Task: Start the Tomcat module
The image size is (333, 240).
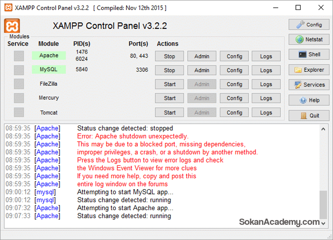Action: 169,113
